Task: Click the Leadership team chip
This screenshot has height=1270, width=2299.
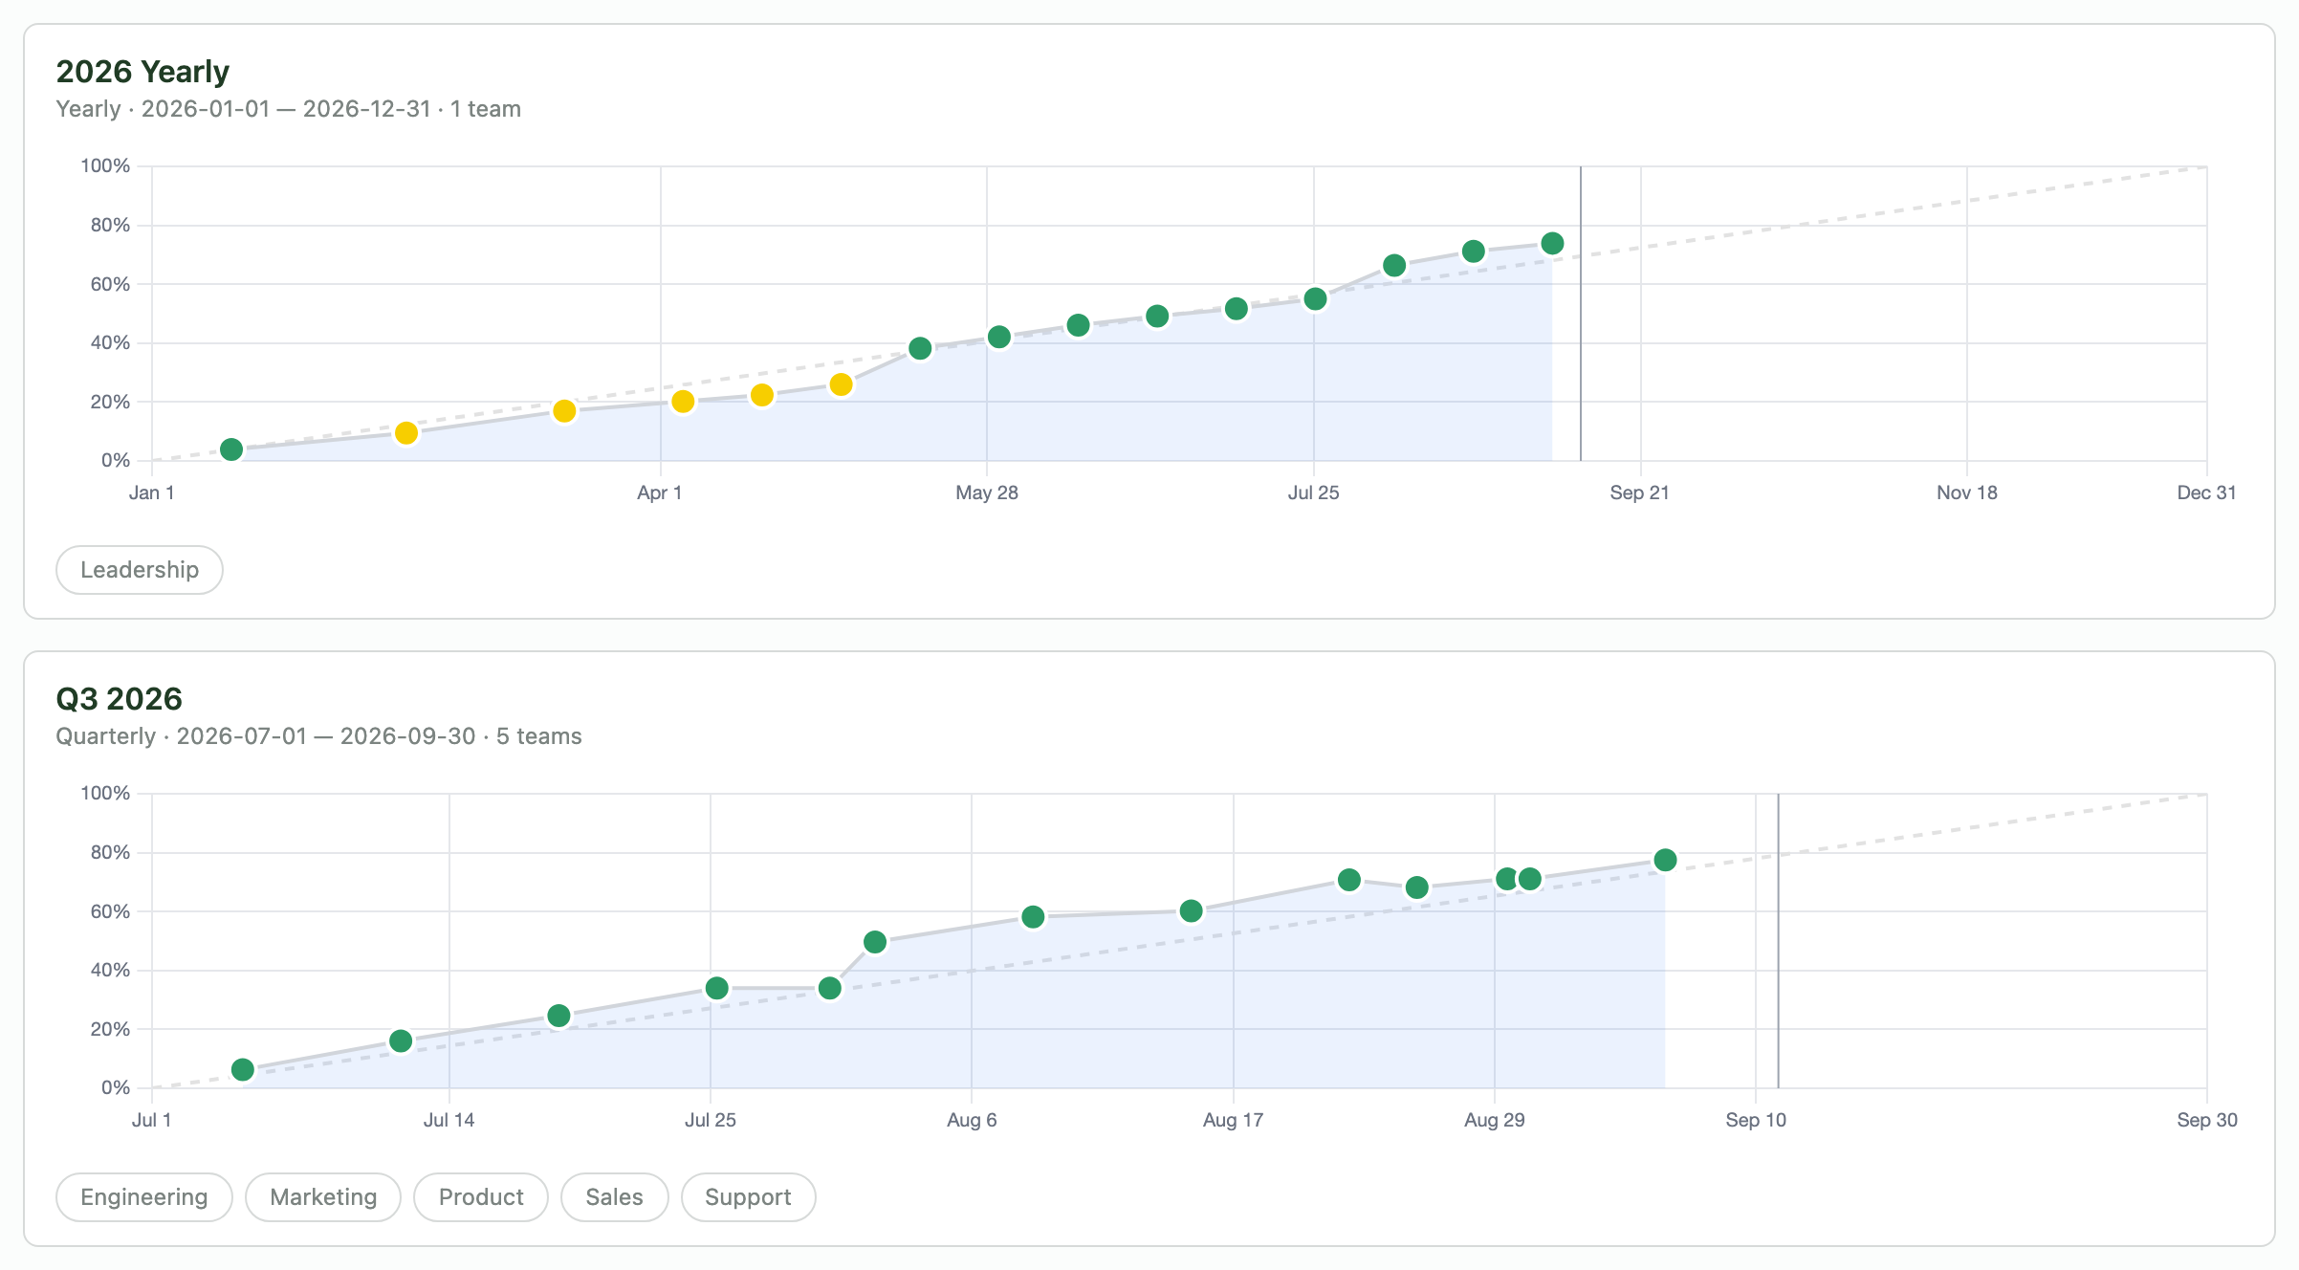Action: 140,570
